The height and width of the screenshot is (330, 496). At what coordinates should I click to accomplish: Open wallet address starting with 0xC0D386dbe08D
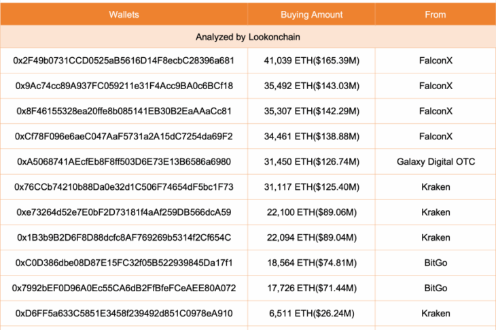(124, 263)
